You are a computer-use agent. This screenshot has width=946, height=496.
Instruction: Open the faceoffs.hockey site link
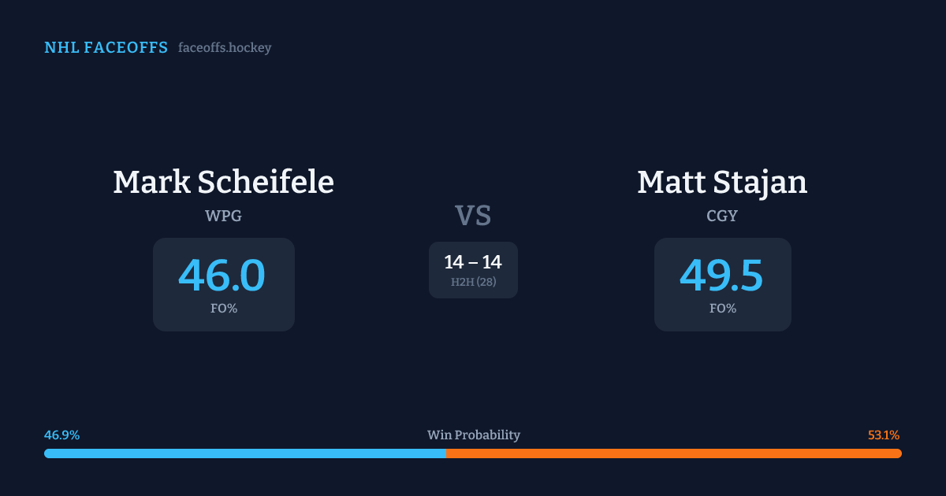pyautogui.click(x=225, y=48)
